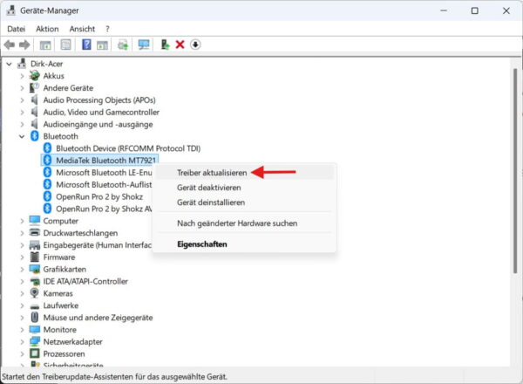Click the Mäuse und andere Zeigegeräte icon

click(x=34, y=317)
